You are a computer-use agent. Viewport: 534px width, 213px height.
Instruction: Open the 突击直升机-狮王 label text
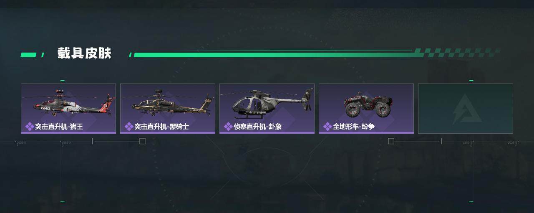(59, 126)
